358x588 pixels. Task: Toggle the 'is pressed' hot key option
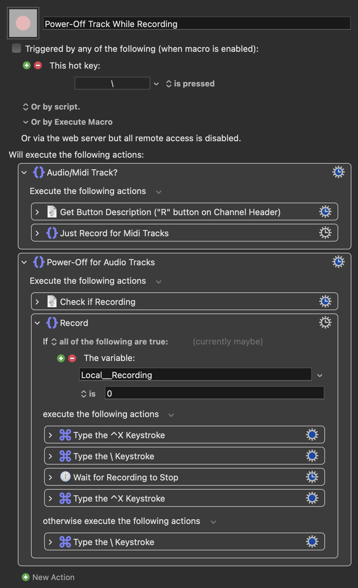coord(190,84)
